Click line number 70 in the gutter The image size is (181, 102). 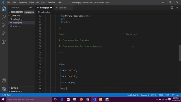[40, 71]
